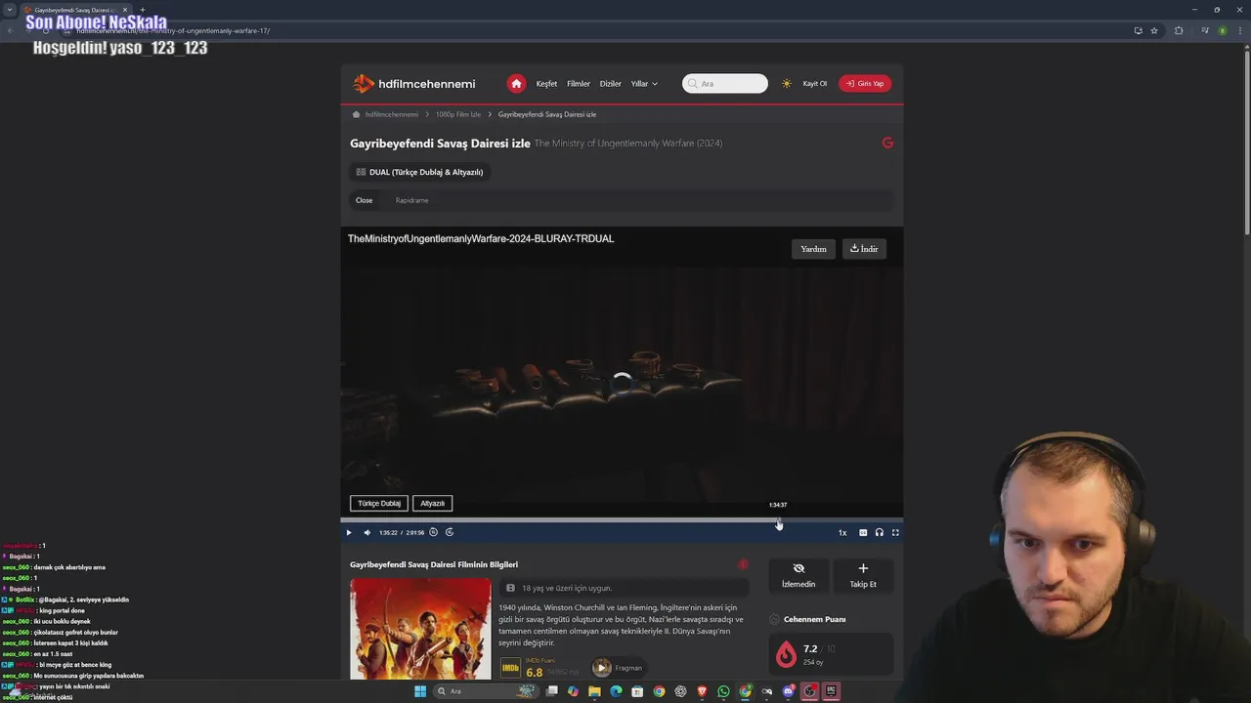The image size is (1251, 703).
Task: Click the hdfilmcehennemi site logo
Action: coord(414,84)
